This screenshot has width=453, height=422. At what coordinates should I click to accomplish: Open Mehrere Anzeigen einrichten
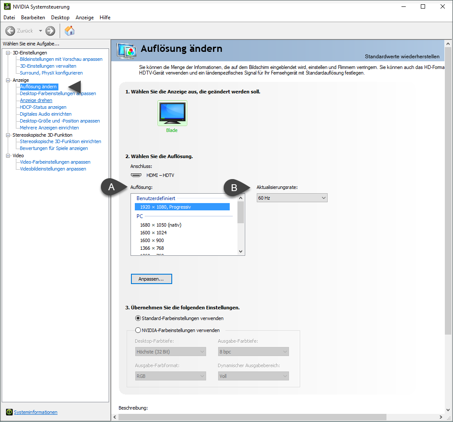point(49,128)
